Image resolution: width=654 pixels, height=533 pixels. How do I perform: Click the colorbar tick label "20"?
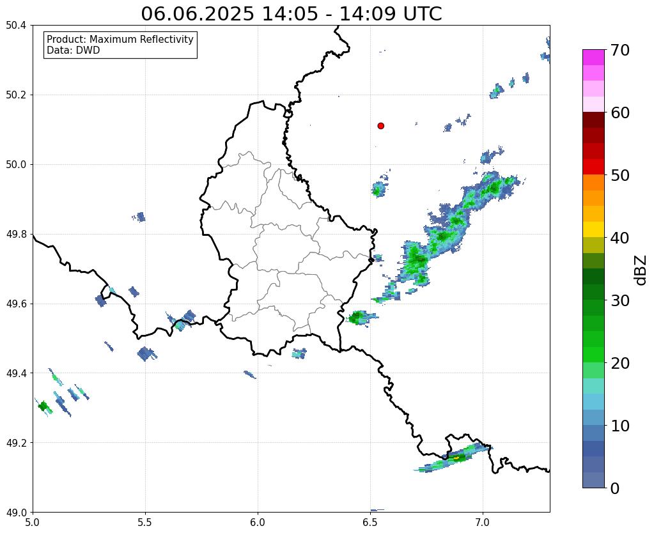click(620, 363)
